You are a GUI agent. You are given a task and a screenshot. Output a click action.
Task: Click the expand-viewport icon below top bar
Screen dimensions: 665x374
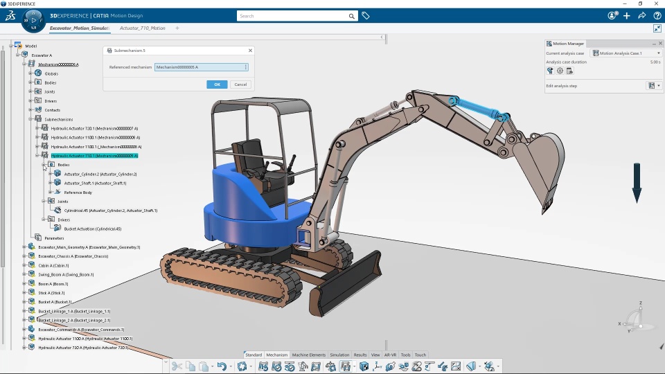point(657,28)
